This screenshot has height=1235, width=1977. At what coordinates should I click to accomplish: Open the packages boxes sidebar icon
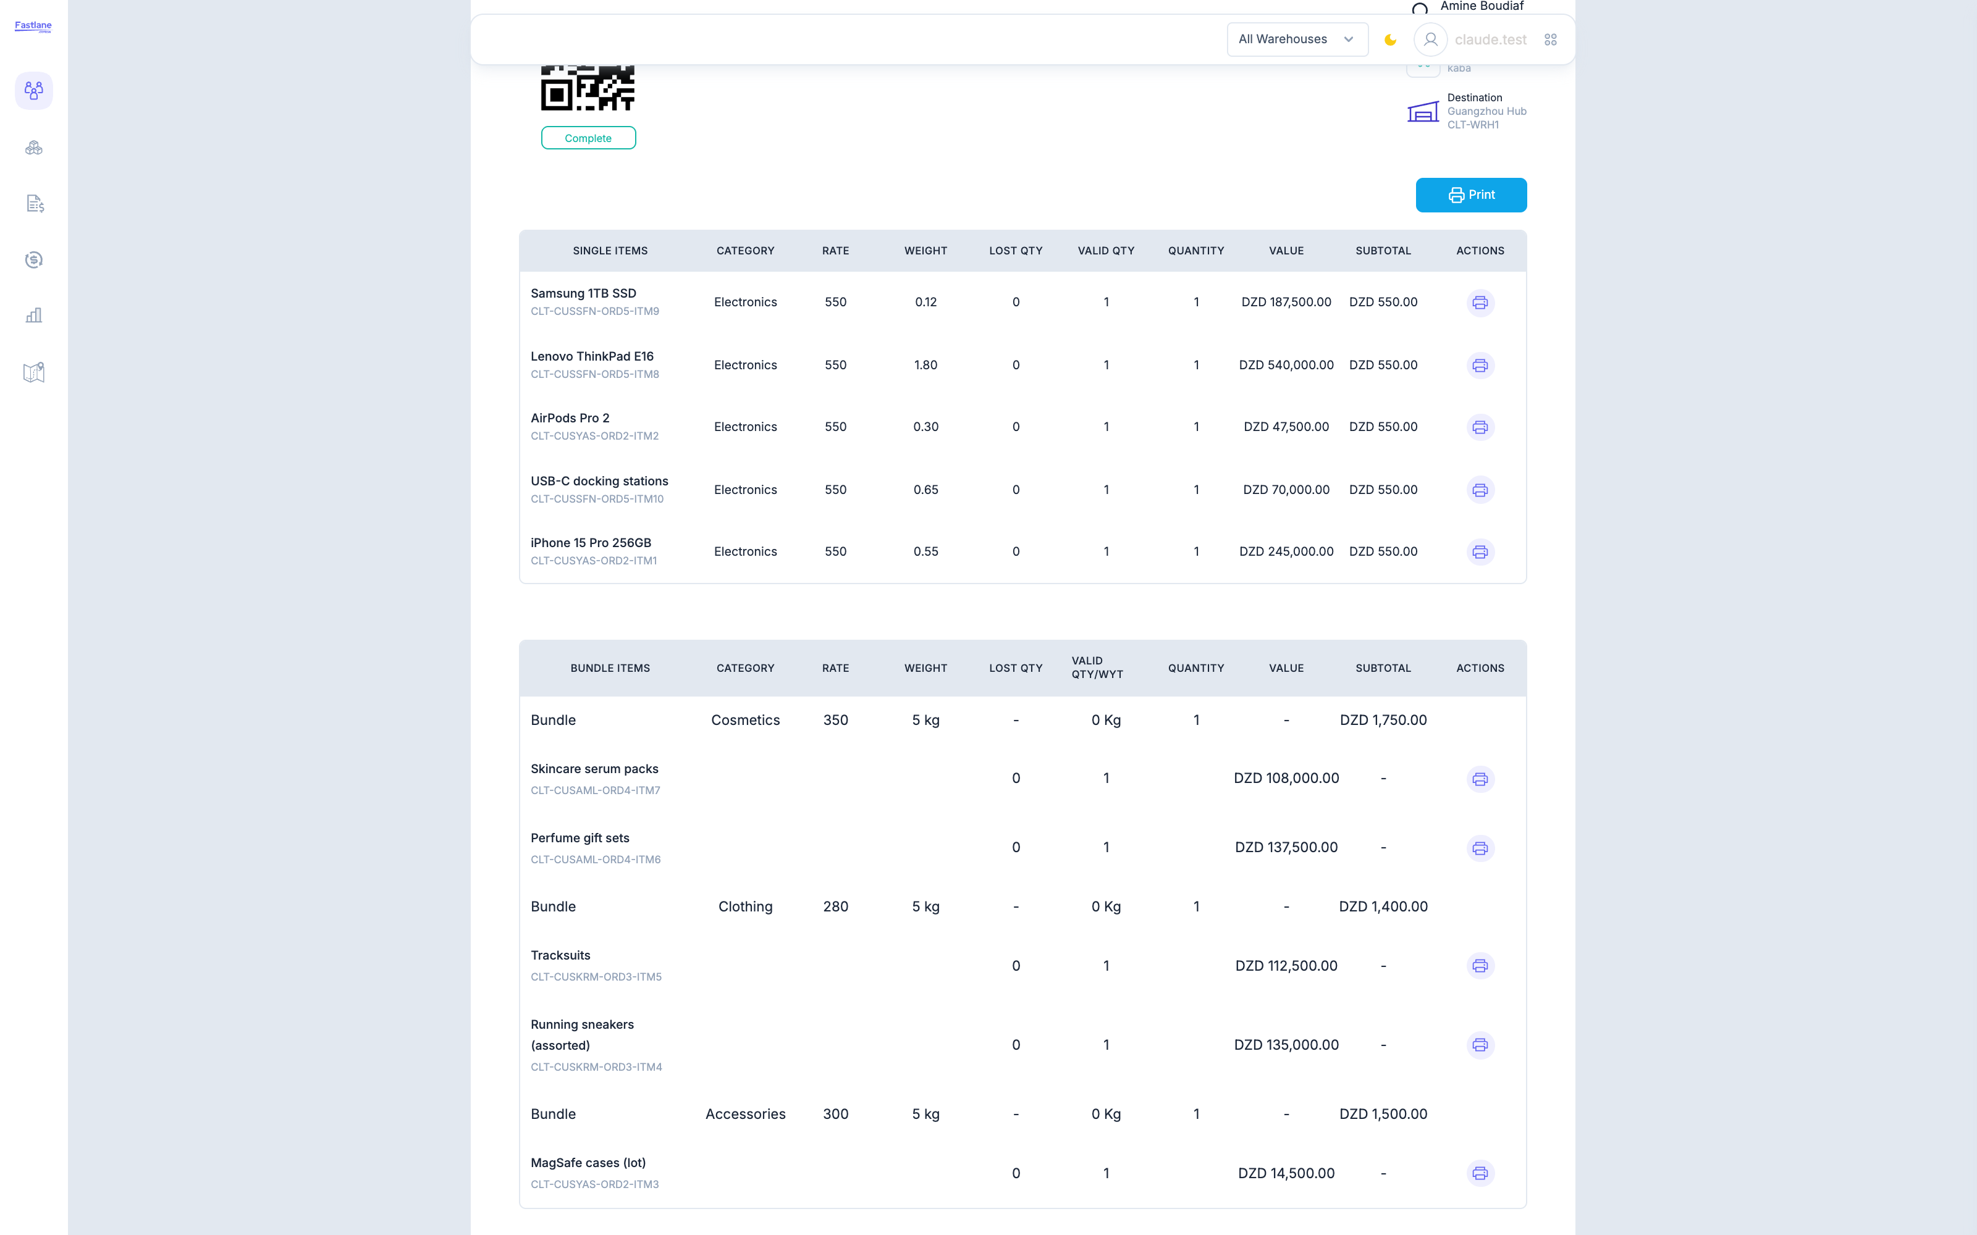click(33, 148)
